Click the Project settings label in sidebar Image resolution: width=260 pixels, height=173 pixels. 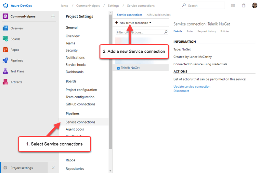tap(21, 168)
